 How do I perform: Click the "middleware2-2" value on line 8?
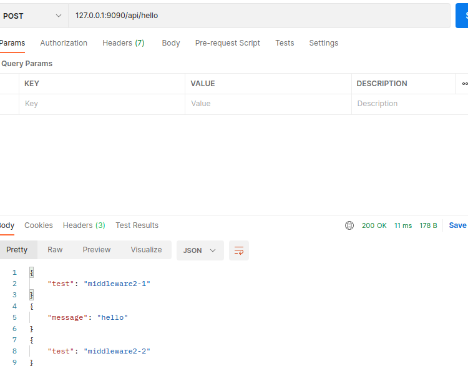[117, 351]
